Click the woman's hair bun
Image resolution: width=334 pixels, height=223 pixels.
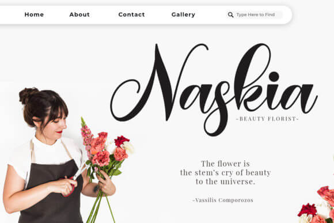pos(28,95)
